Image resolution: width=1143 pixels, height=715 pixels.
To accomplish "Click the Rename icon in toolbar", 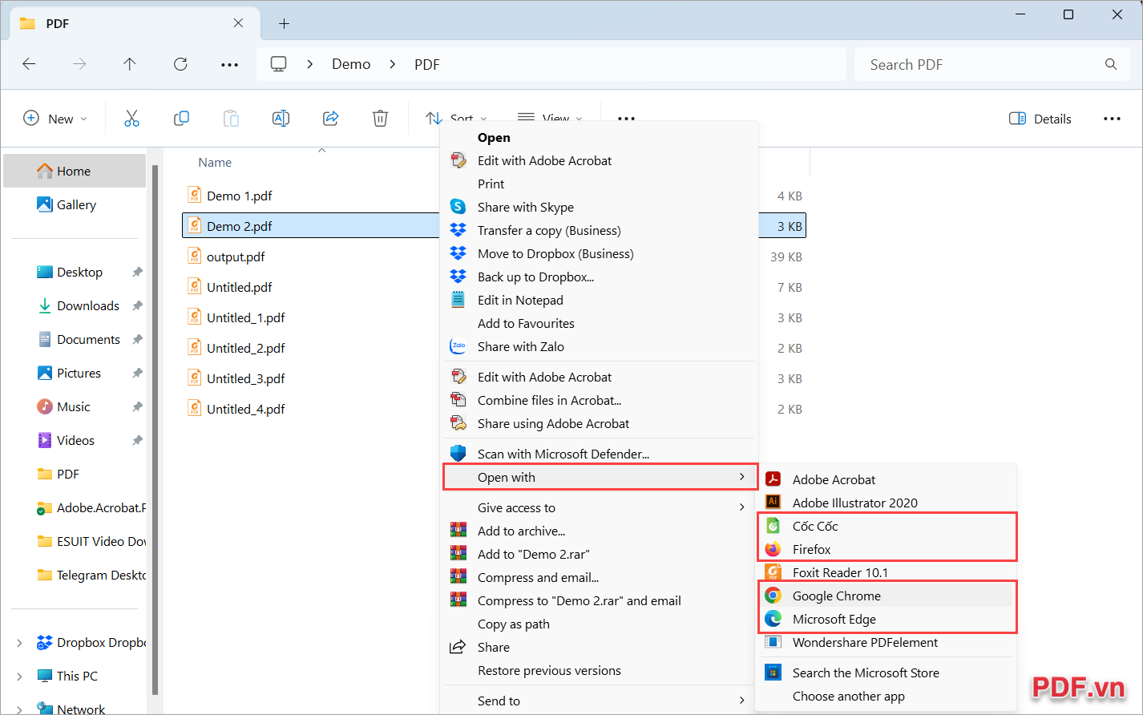I will (281, 119).
